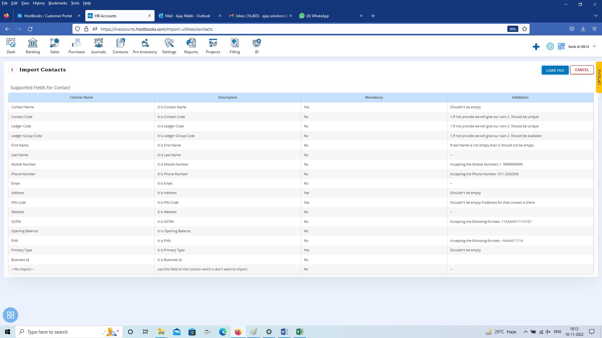Open Settings from navigation bar
Image resolution: width=602 pixels, height=338 pixels.
pos(169,46)
